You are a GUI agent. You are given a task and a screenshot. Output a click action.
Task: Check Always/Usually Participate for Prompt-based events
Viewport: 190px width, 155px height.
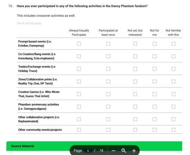tap(79, 44)
